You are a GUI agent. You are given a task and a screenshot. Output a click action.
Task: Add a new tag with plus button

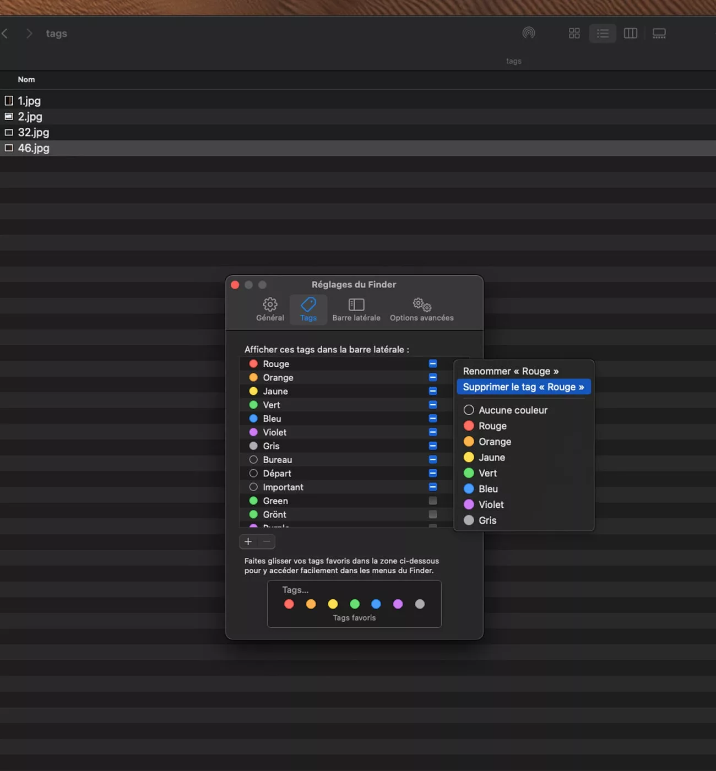click(x=248, y=542)
